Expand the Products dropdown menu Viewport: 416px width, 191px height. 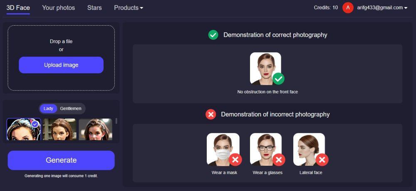(x=129, y=7)
